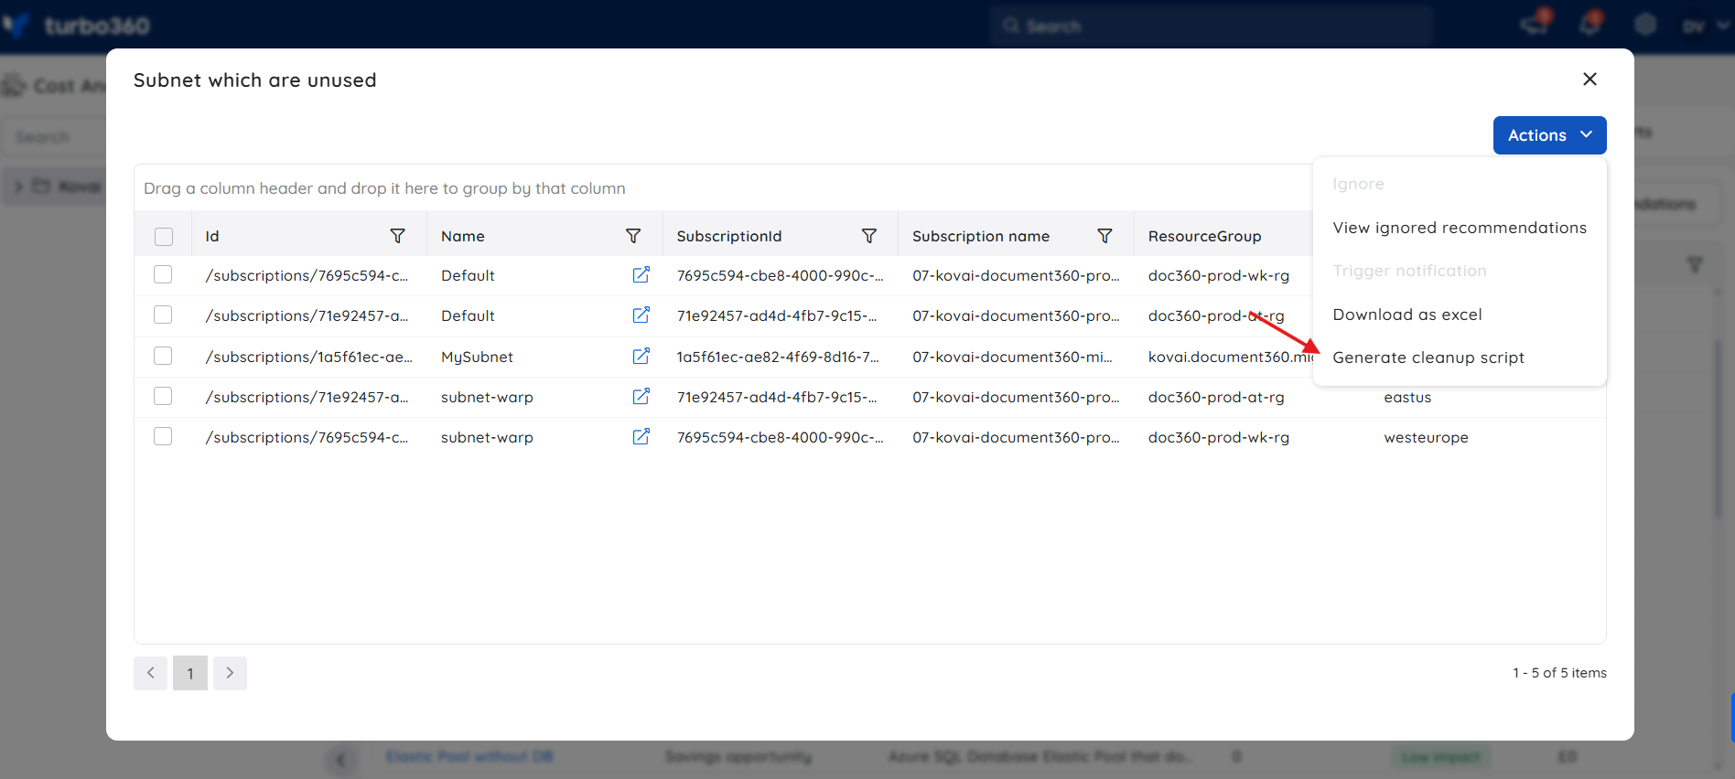Screen dimensions: 1735x779
Task: Click MySubnet name cell
Action: click(477, 357)
